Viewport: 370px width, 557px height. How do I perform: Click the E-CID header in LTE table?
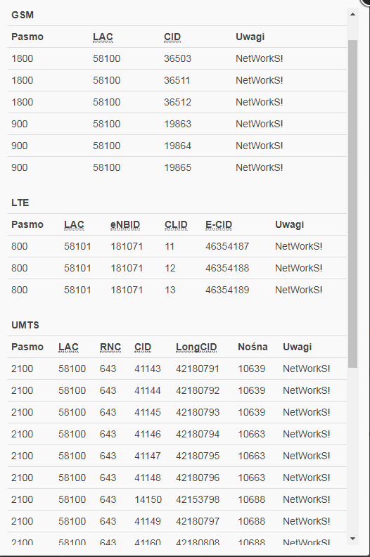(219, 224)
